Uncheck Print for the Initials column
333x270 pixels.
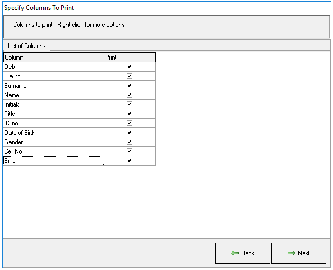[129, 104]
